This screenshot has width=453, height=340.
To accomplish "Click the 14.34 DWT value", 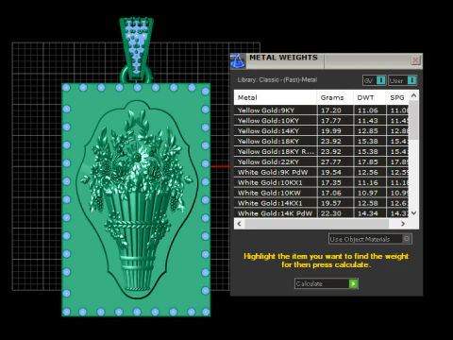I will [x=368, y=213].
